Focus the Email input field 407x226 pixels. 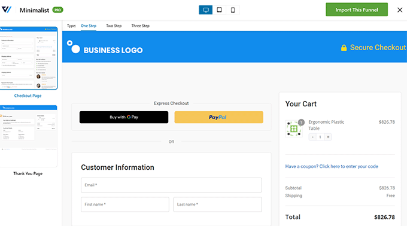coord(171,185)
